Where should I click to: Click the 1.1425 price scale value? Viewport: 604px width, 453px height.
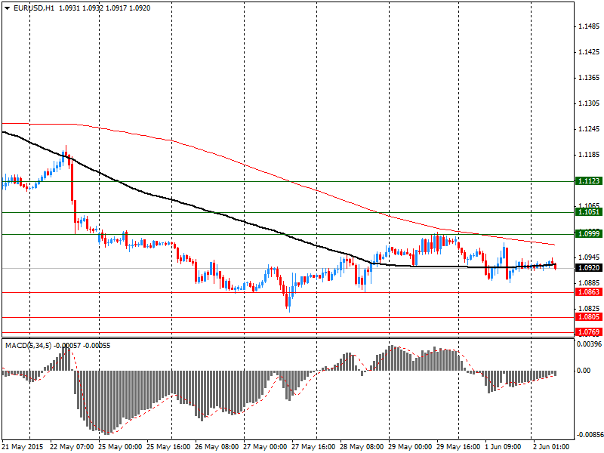589,52
